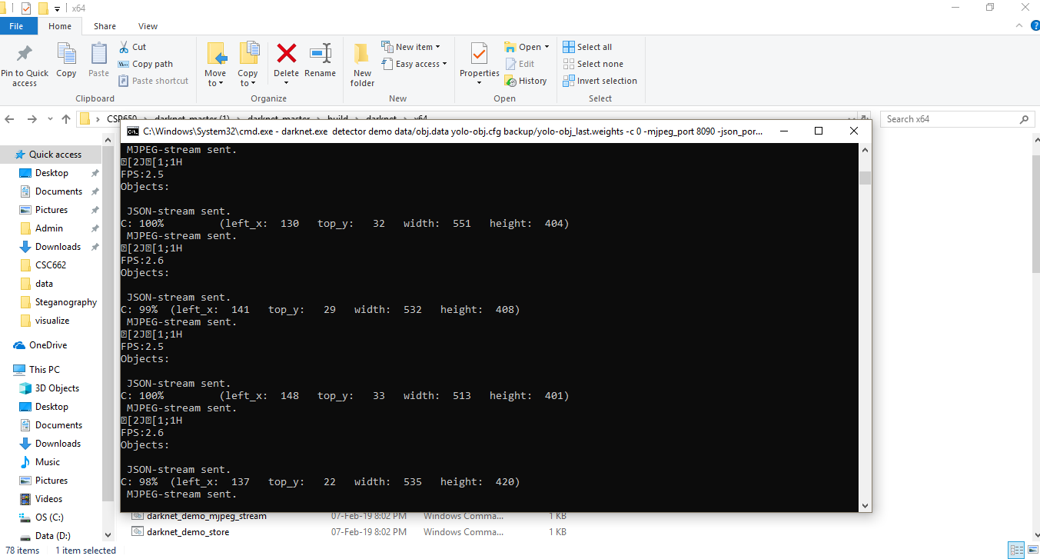Open the Data (D:) drive
The width and height of the screenshot is (1040, 559).
point(52,536)
